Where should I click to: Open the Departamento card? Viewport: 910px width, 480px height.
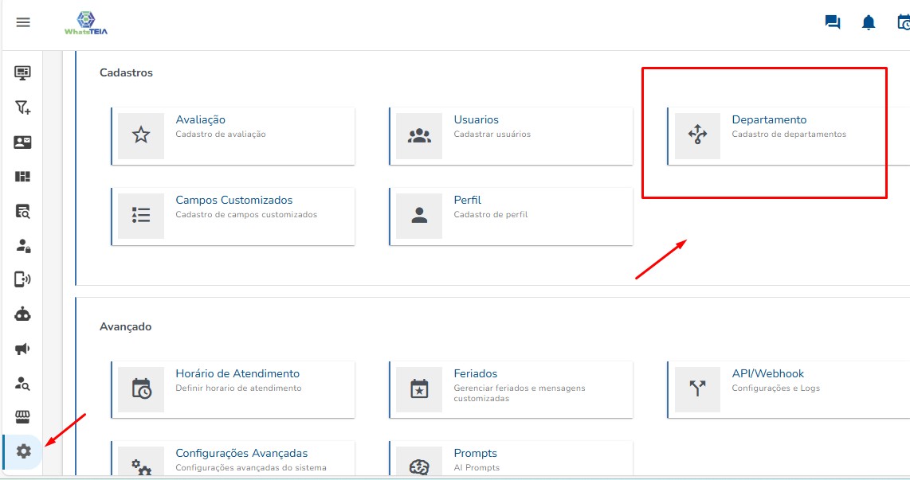point(787,135)
